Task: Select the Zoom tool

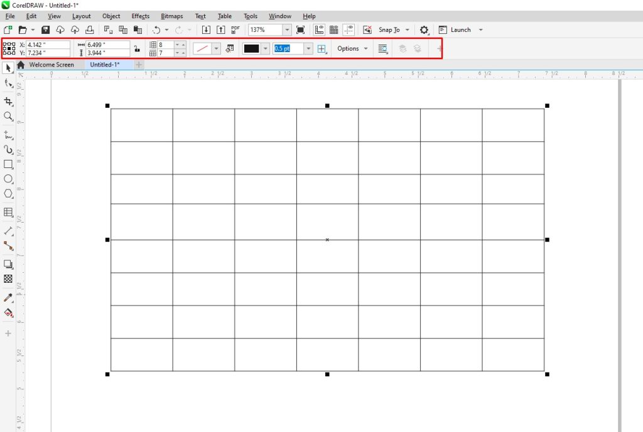Action: pyautogui.click(x=9, y=117)
